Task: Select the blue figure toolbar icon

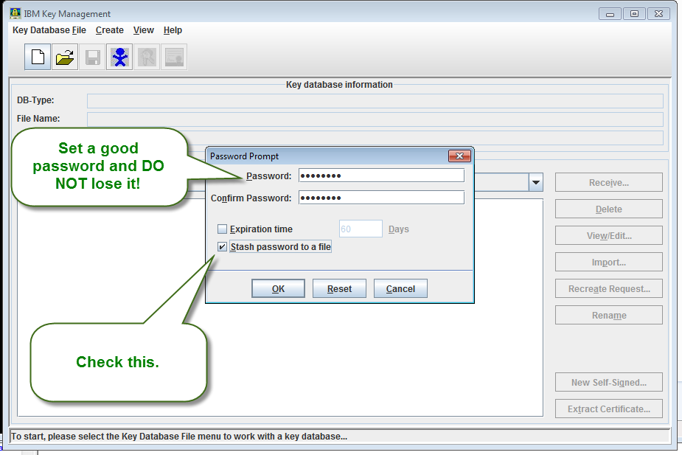Action: (x=119, y=56)
